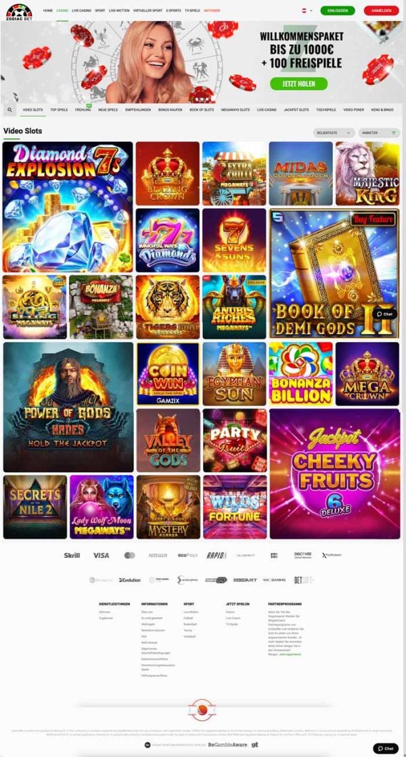406x757 pixels.
Task: Open the Beliebteste sort dropdown
Action: point(334,133)
